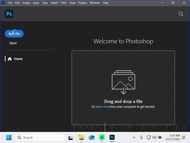Image resolution: width=190 pixels, height=143 pixels.
Task: Click the taskbar Search box
Action: click(x=40, y=137)
